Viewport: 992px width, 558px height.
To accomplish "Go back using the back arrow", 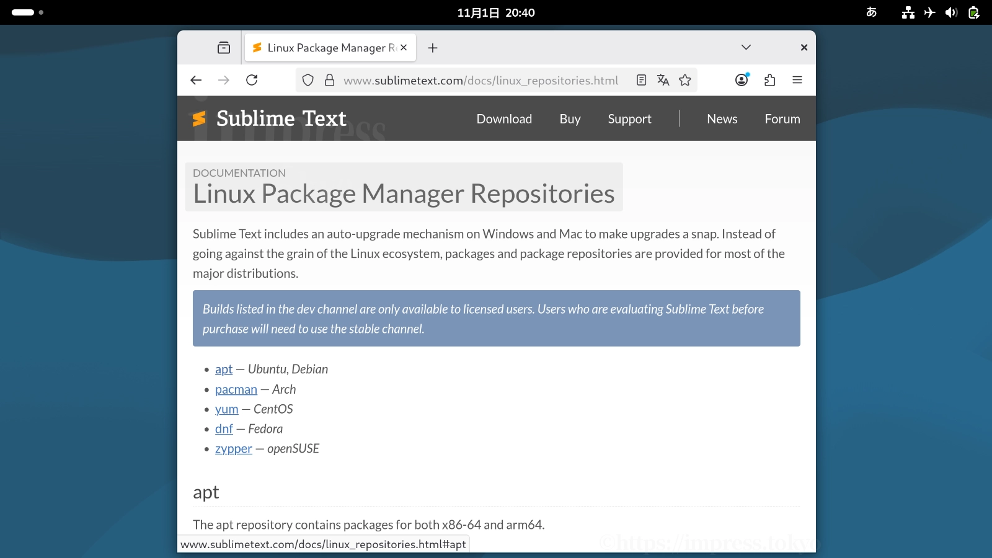I will click(x=196, y=80).
